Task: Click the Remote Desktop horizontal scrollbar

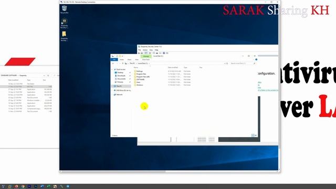Action: point(113,172)
